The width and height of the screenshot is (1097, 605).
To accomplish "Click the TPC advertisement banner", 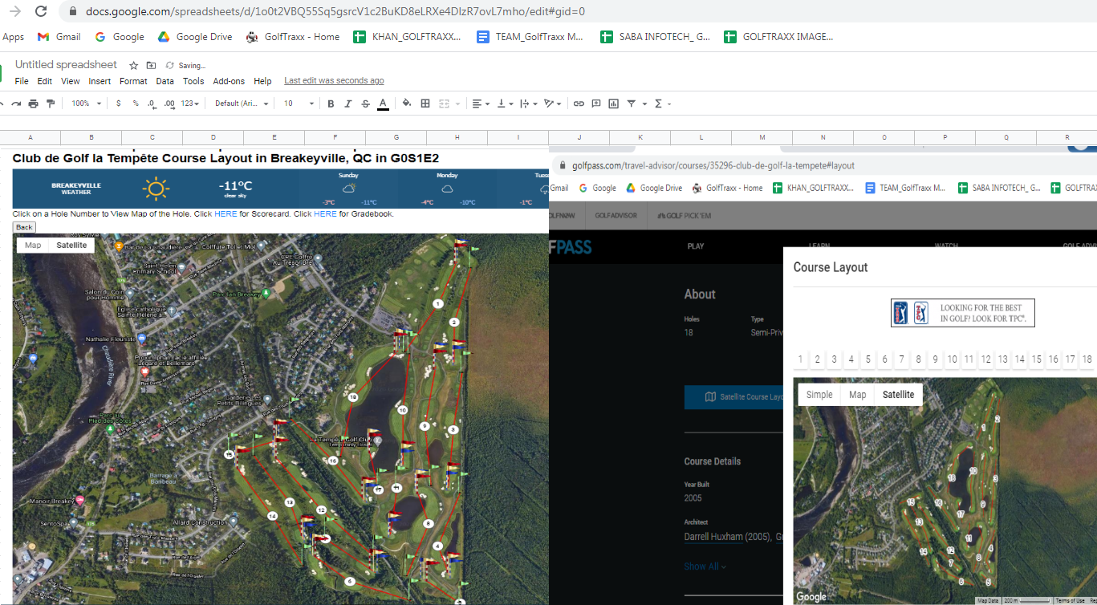I will (x=963, y=313).
